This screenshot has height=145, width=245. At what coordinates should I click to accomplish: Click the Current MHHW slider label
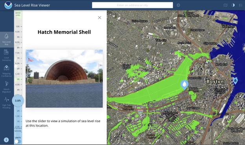coord(18,130)
